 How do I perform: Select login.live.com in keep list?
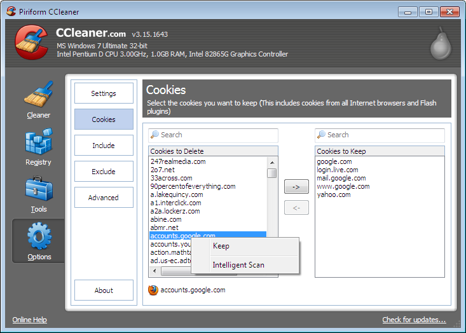click(x=338, y=170)
